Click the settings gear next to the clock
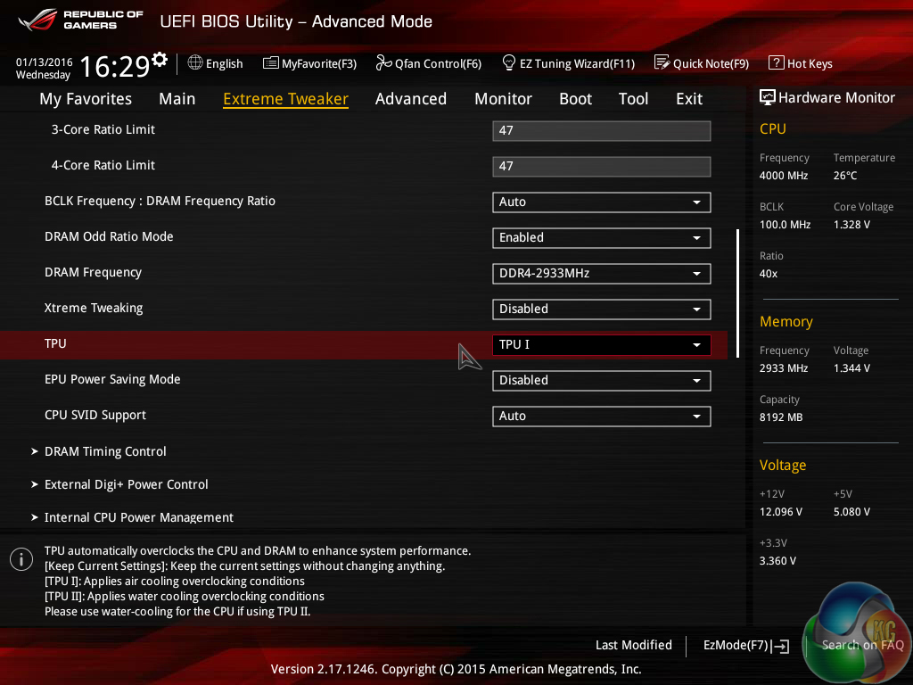The height and width of the screenshot is (685, 913). click(x=160, y=59)
